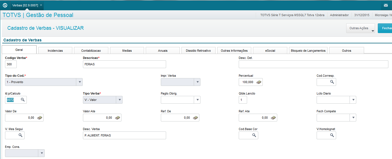Switch to the Bloqueio de Lançamentos tab
This screenshot has height=159, width=392.
tap(308, 51)
